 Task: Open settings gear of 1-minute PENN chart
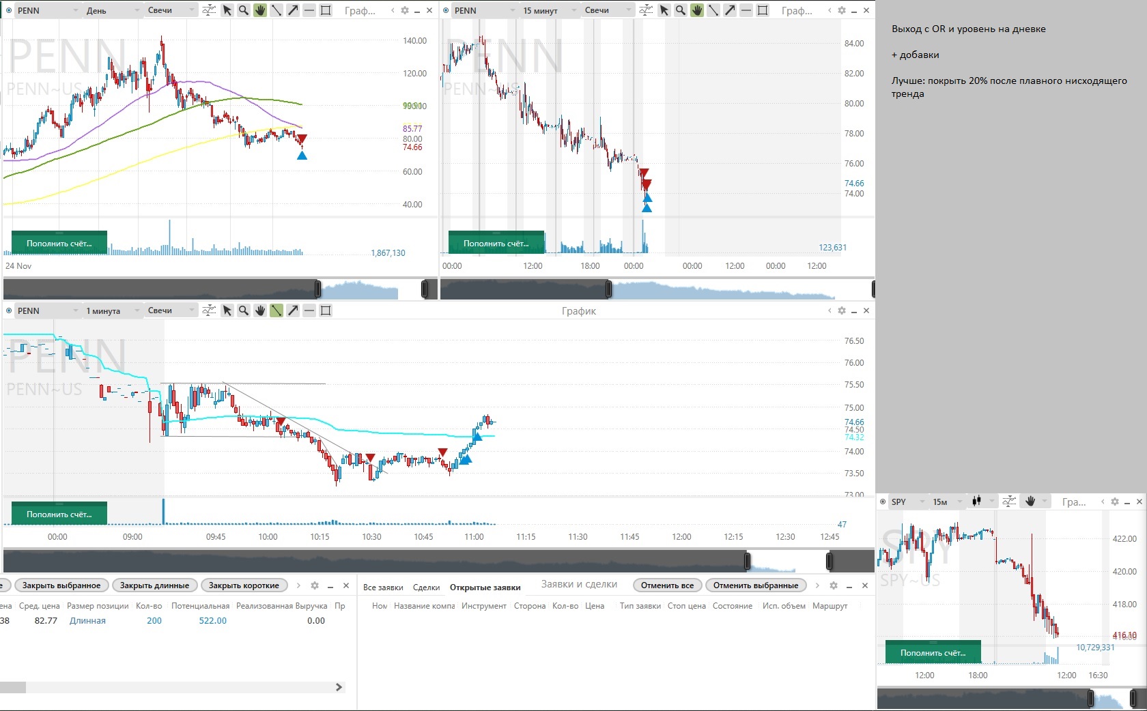click(842, 310)
